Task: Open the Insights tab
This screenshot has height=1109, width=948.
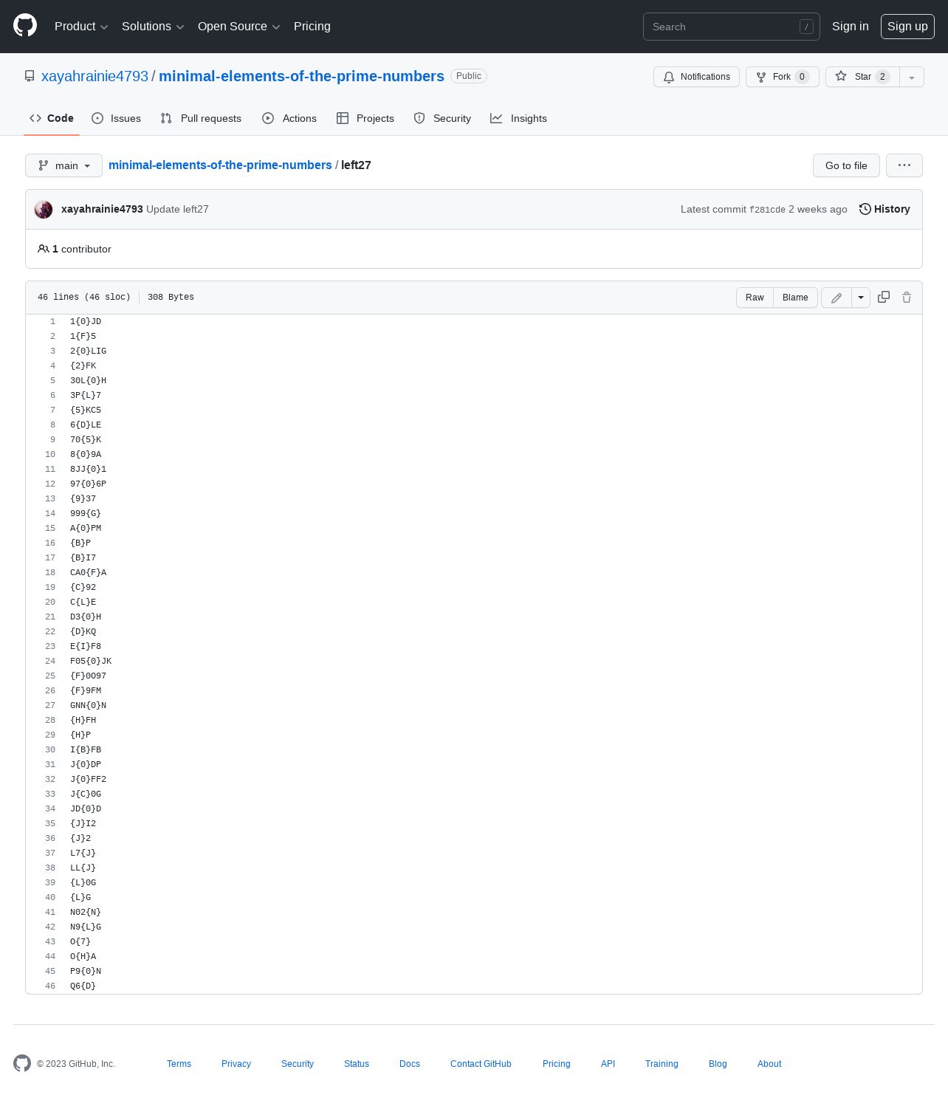Action: pos(519,118)
